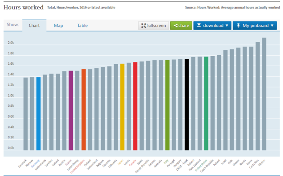The image size is (283, 176).
Task: Click the Iceland axis label
Action: point(55,163)
